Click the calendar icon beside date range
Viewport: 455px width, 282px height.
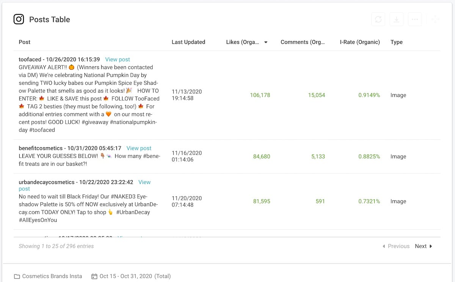click(94, 276)
